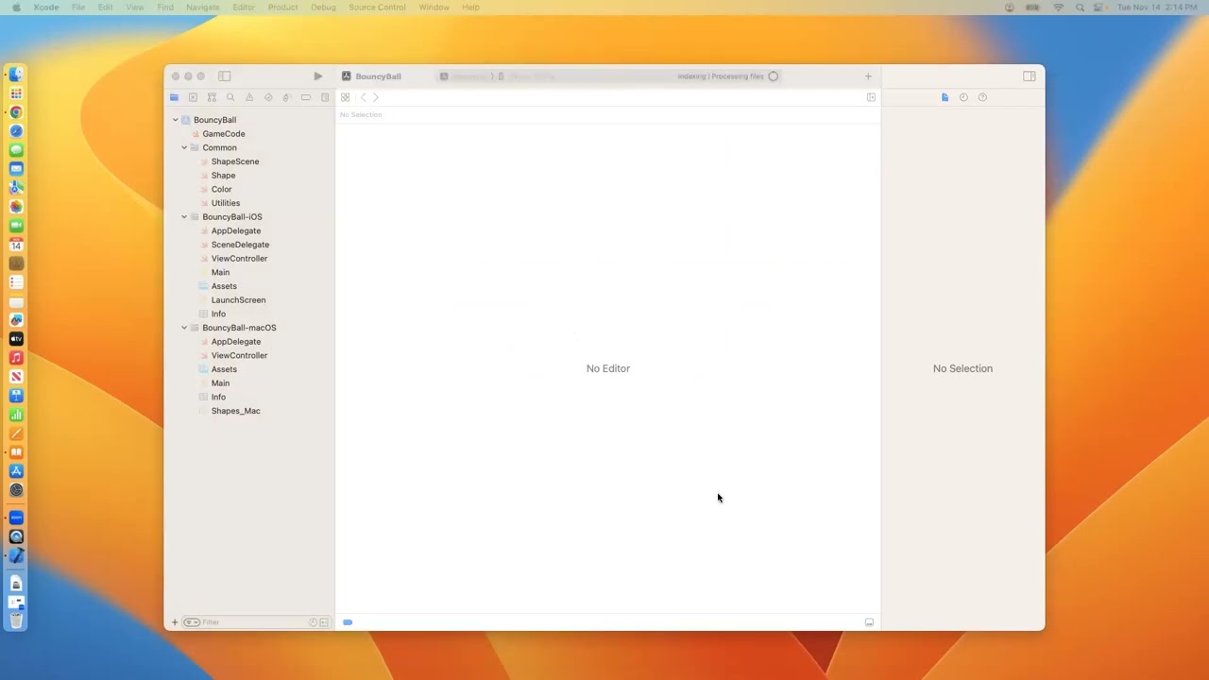This screenshot has height=680, width=1209.
Task: Select the ShapeScene file
Action: [x=235, y=161]
